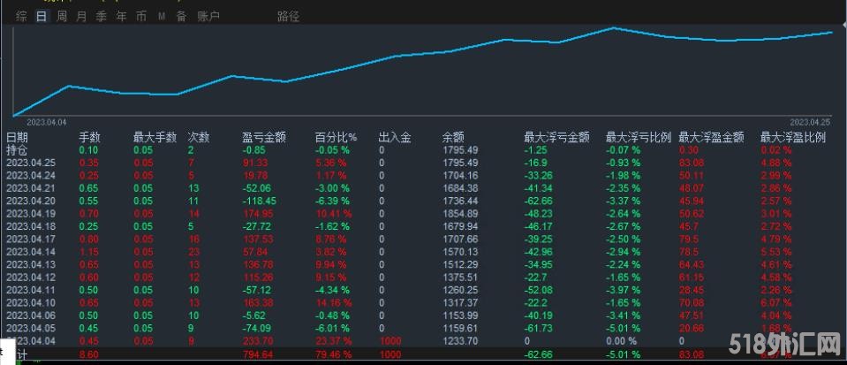Click the 1000 deposit in 2023.04.04 row
Image resolution: width=847 pixels, height=365 pixels.
pyautogui.click(x=390, y=341)
